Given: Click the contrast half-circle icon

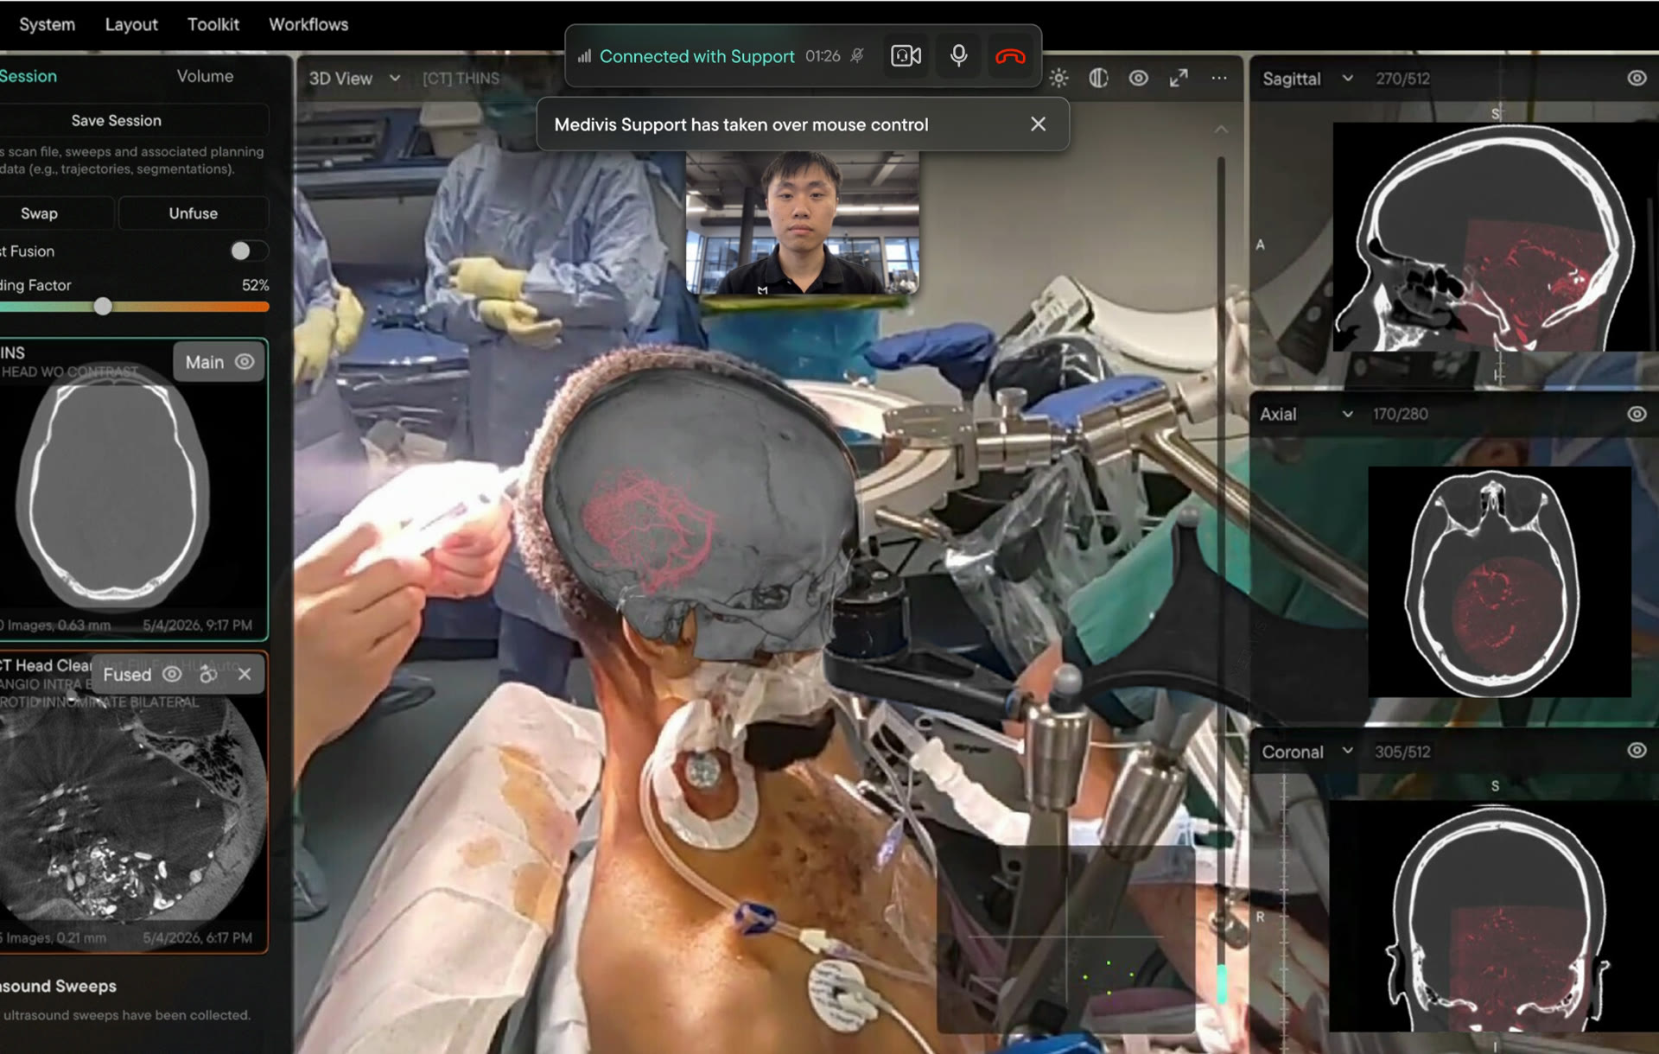Looking at the screenshot, I should (1098, 78).
